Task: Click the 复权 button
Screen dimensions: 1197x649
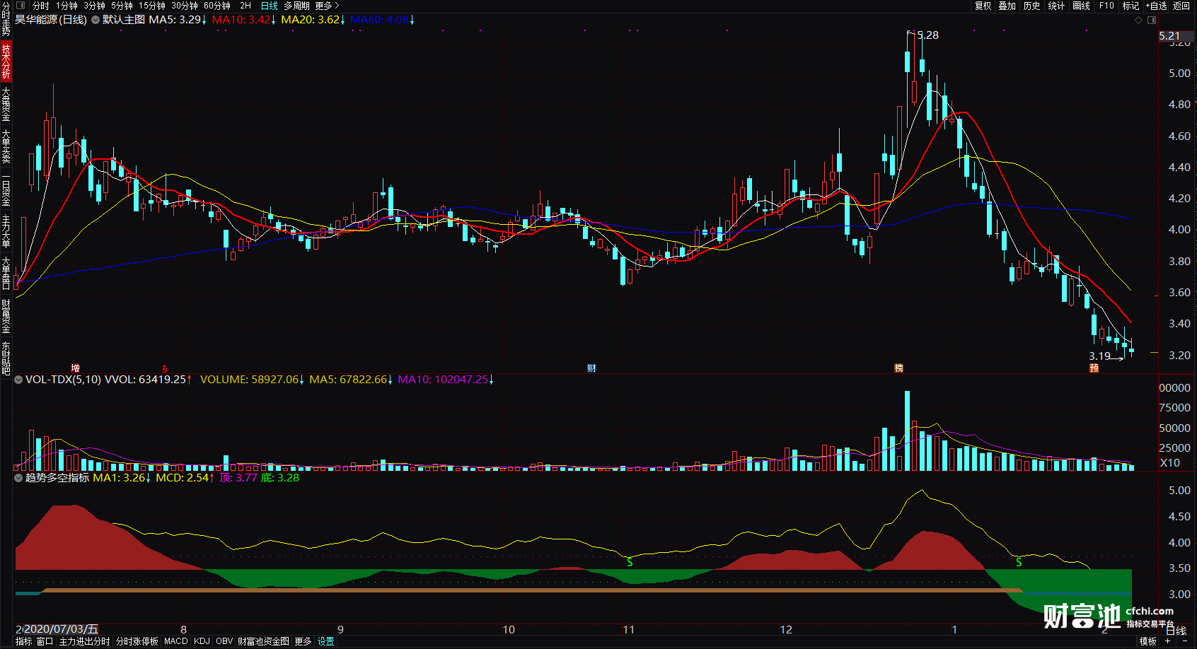Action: 983,6
